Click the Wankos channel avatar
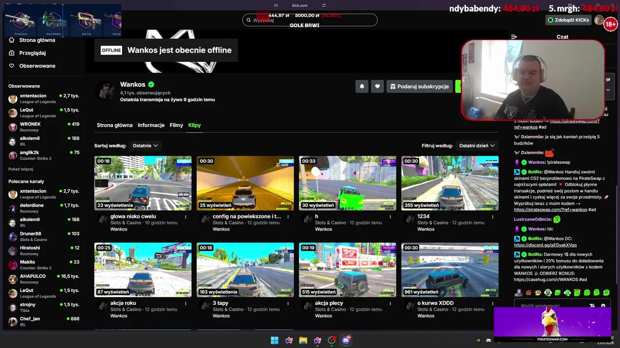This screenshot has width=620, height=348. (x=105, y=91)
